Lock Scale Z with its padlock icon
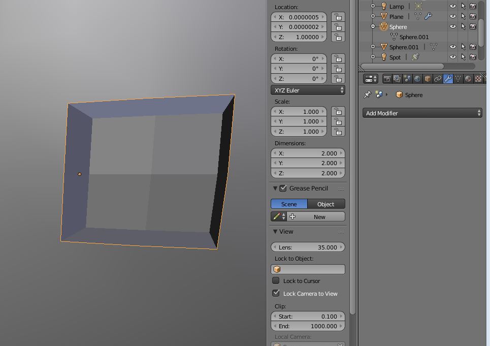Screen dimensions: 490x346 click(x=338, y=132)
